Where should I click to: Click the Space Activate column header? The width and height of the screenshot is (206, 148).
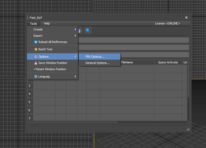[168, 62]
